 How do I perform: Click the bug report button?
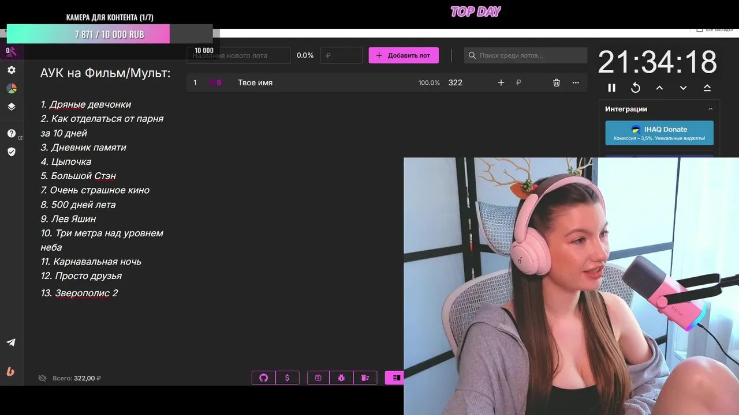[x=341, y=378]
